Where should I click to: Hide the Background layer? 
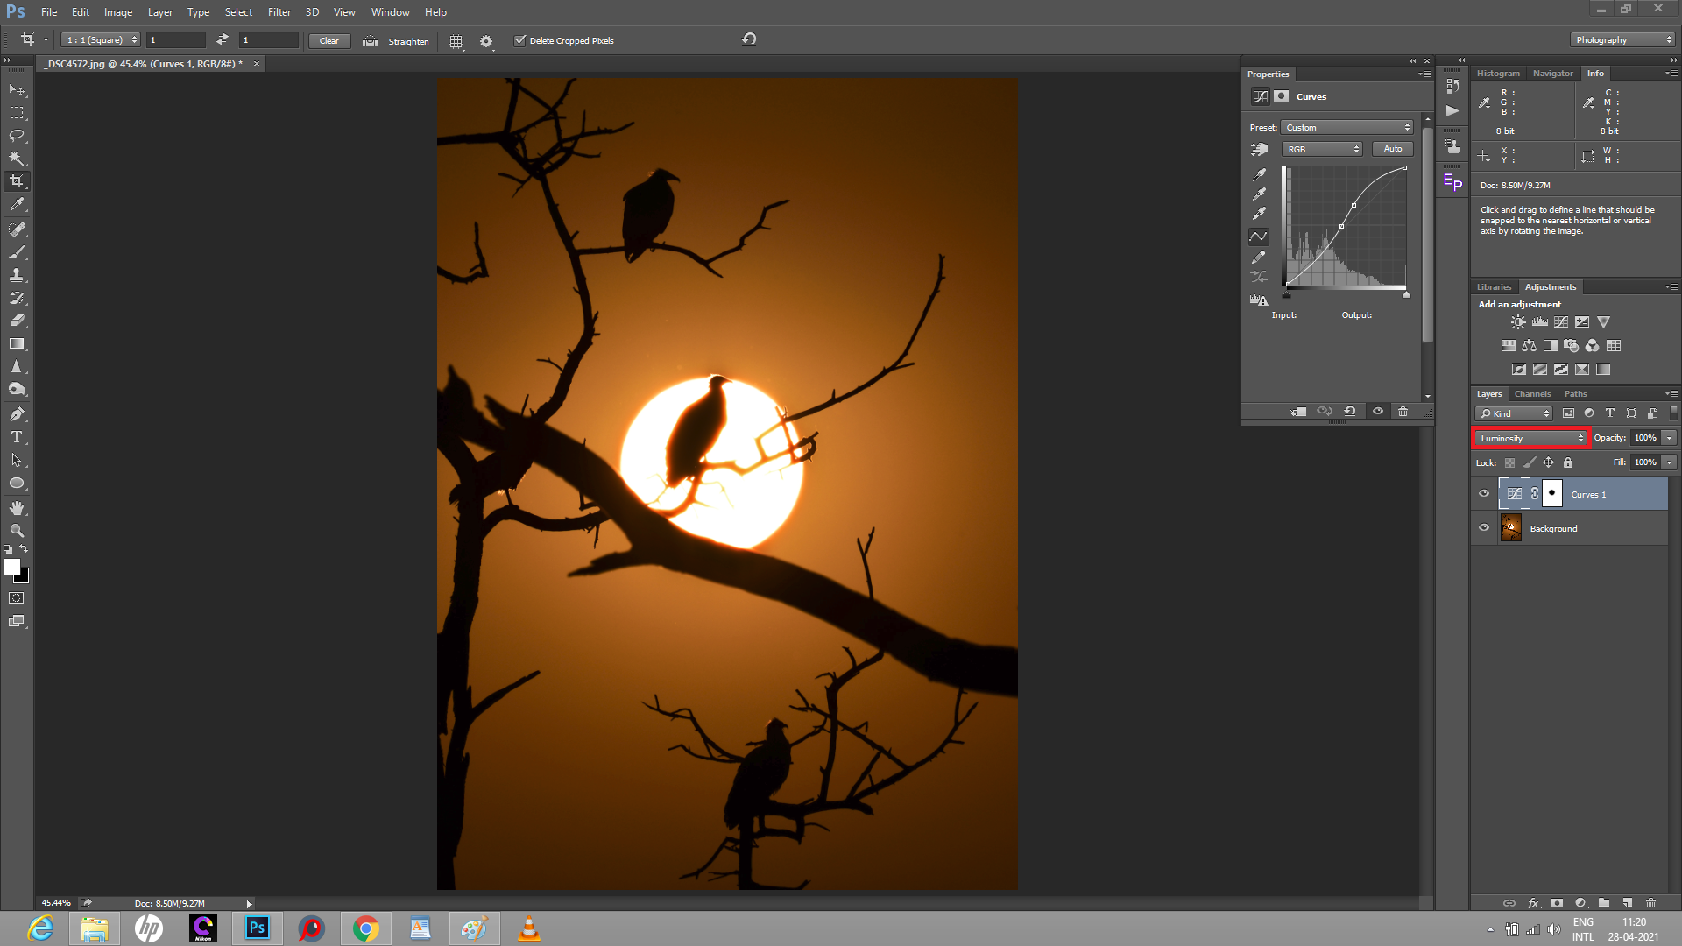1484,527
